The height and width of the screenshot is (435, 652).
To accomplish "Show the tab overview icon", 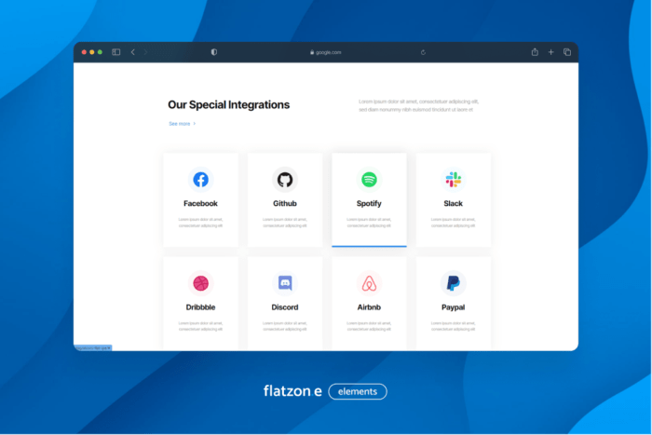I will 566,52.
